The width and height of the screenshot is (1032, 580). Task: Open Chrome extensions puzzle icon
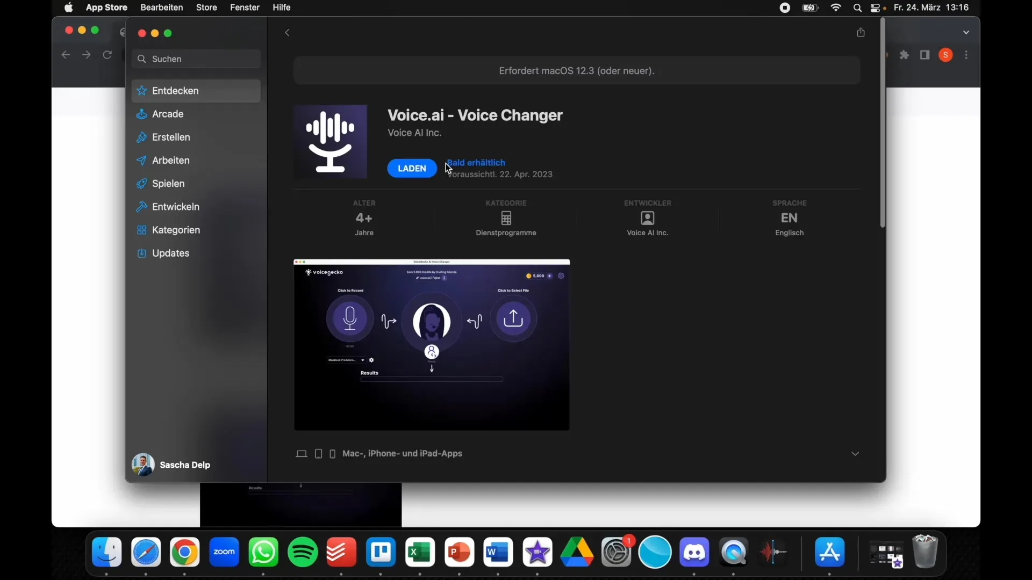click(x=905, y=55)
